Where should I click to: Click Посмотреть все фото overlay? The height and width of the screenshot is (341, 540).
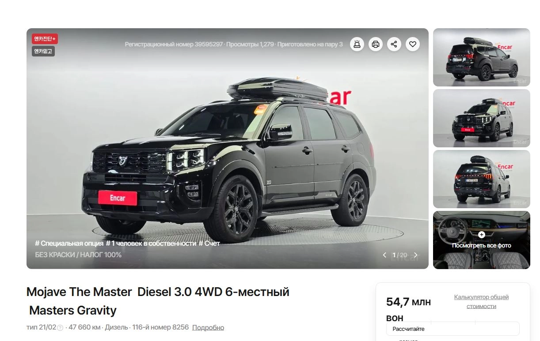pos(482,245)
